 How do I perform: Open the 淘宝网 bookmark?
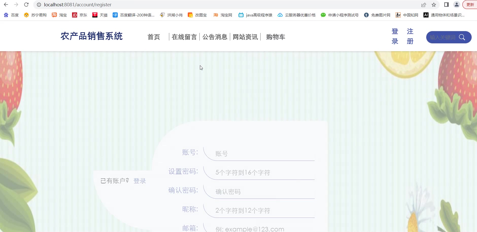tap(223, 15)
